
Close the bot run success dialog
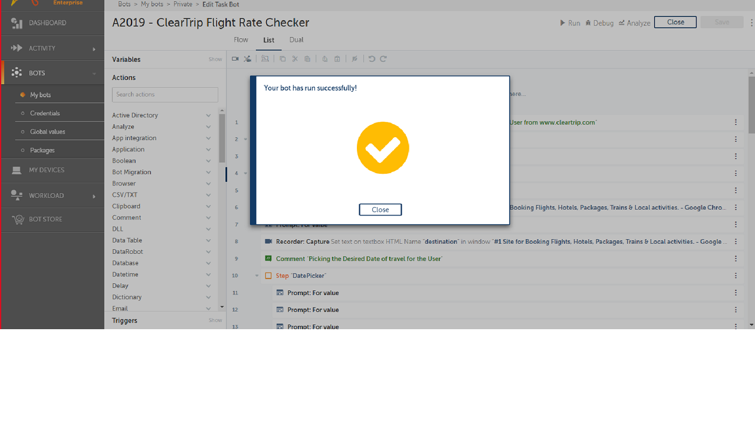coord(380,210)
